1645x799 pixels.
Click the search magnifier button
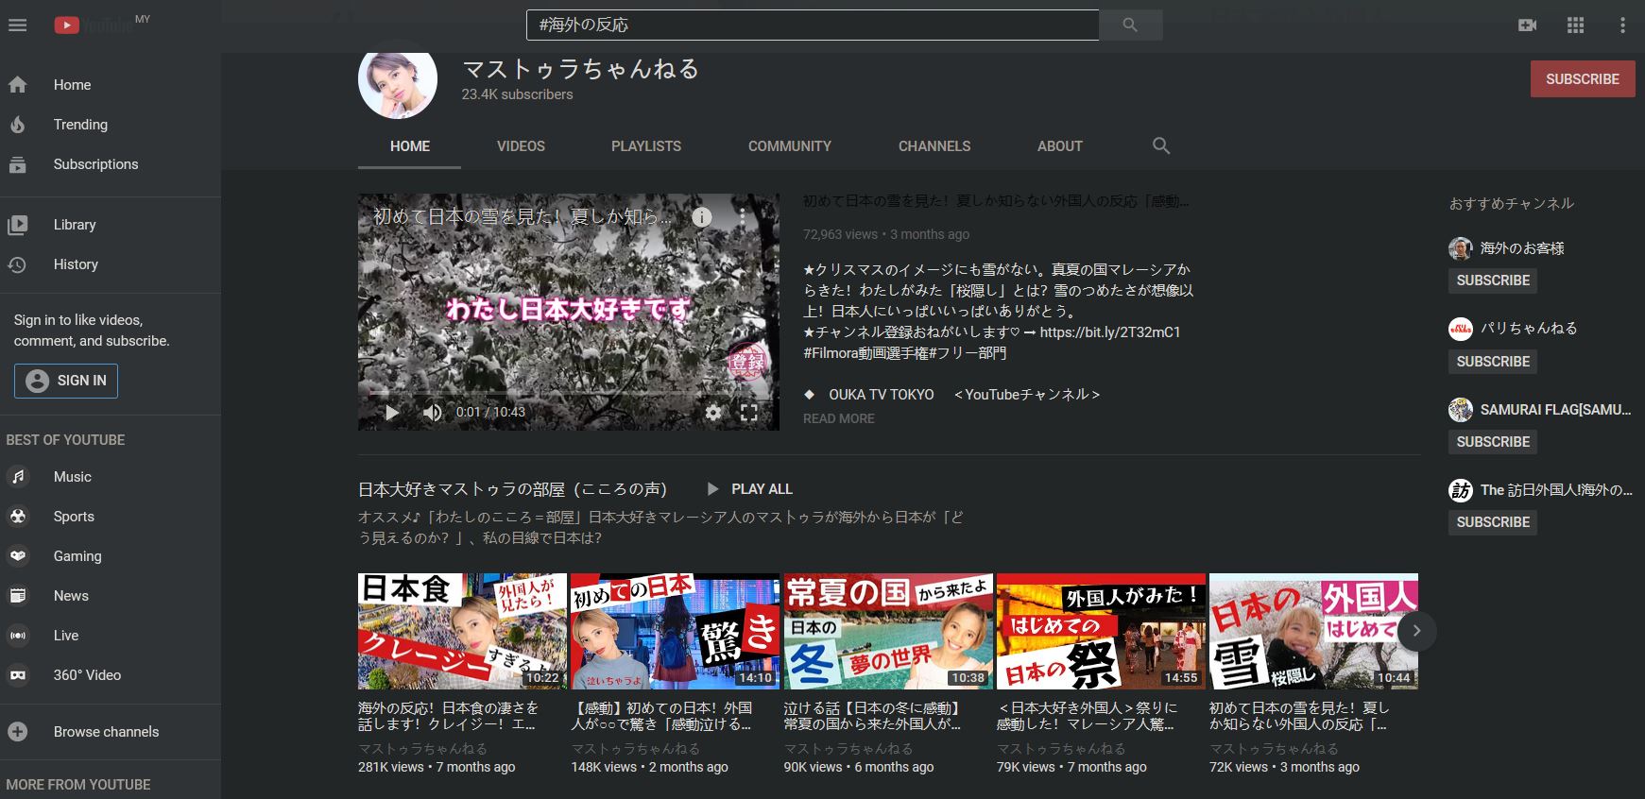1130,25
